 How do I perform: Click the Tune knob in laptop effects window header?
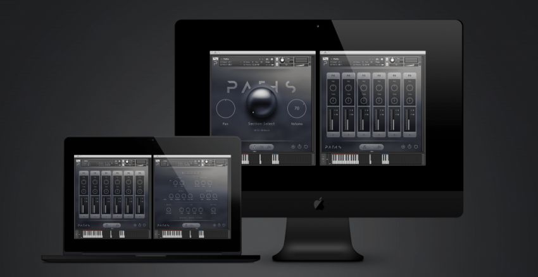pyautogui.click(x=207, y=162)
